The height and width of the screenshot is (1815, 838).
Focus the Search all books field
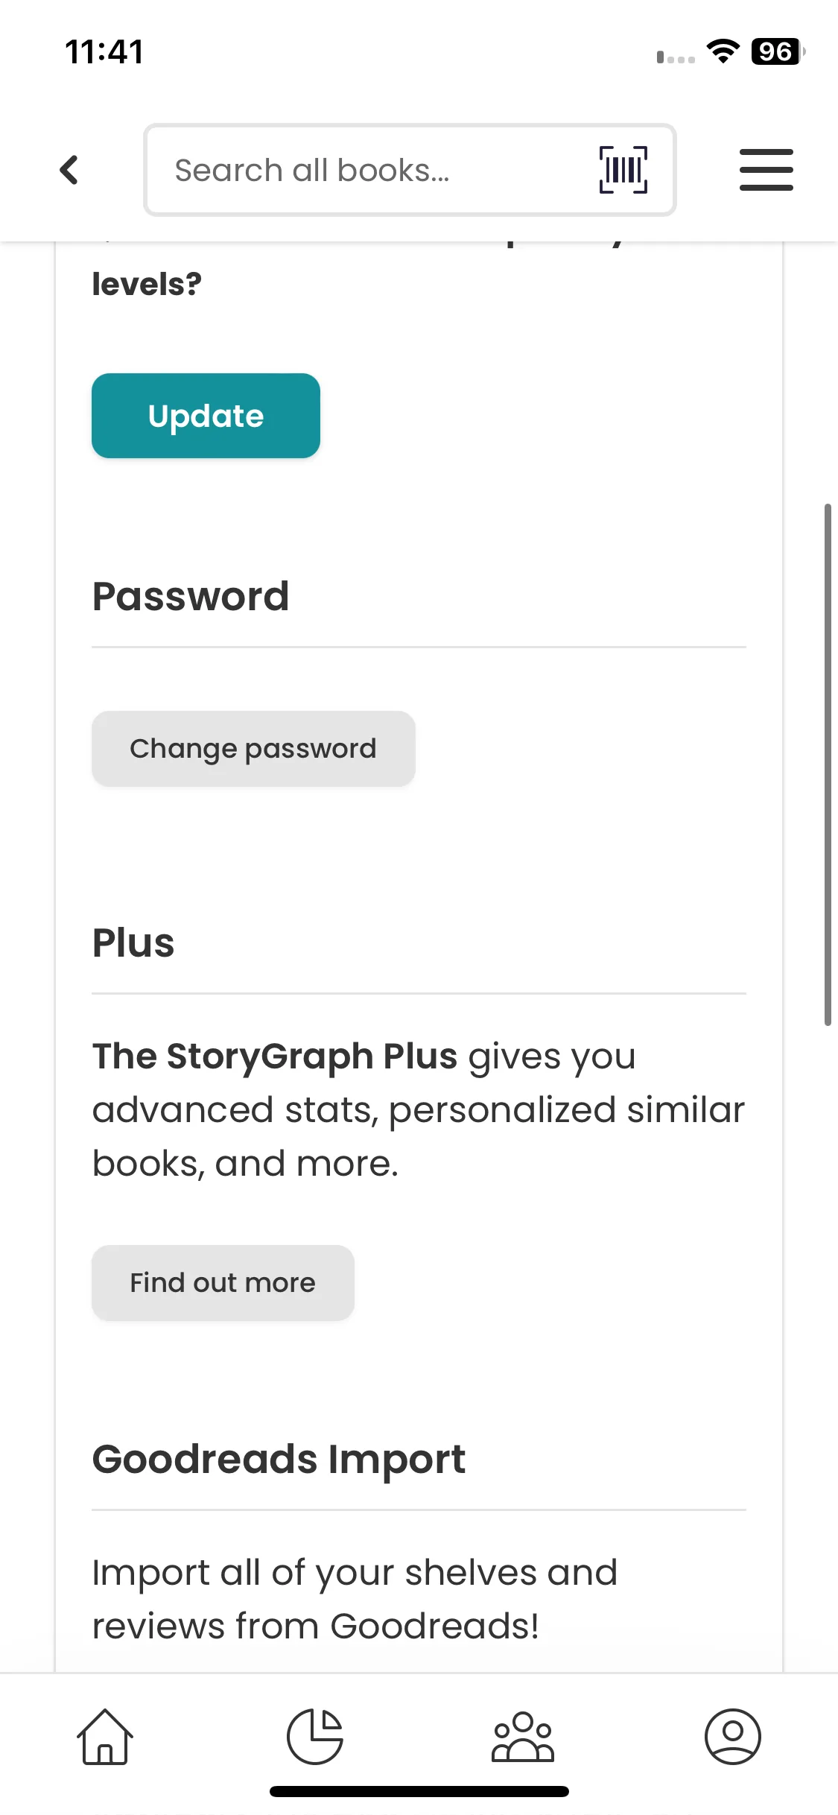(372, 170)
